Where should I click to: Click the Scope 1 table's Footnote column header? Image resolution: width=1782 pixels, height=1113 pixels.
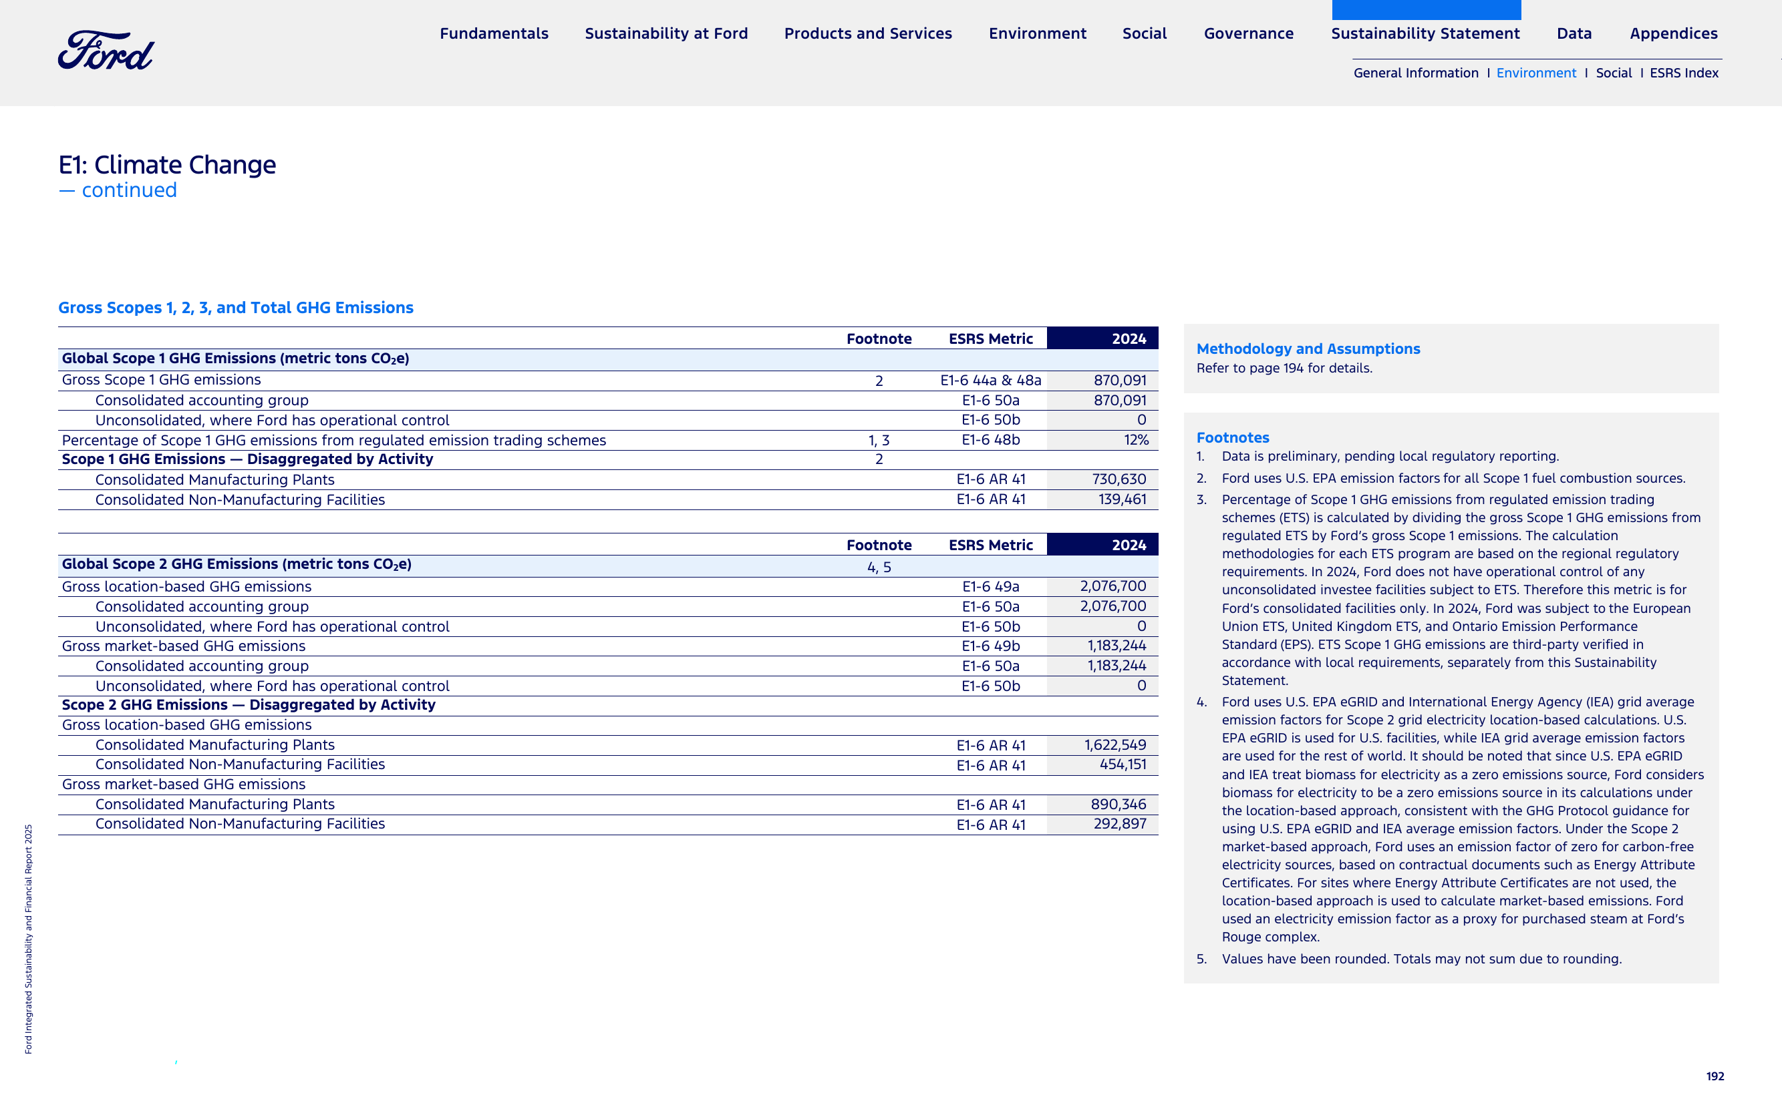(879, 339)
